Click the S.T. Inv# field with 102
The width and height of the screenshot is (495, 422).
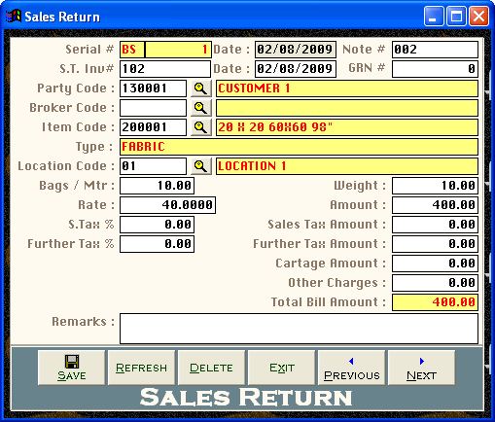tap(165, 69)
